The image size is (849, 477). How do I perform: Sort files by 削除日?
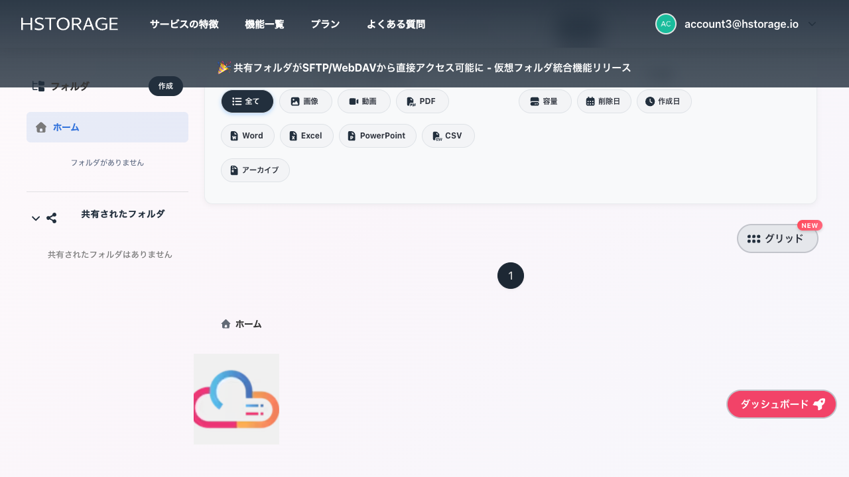(x=604, y=101)
